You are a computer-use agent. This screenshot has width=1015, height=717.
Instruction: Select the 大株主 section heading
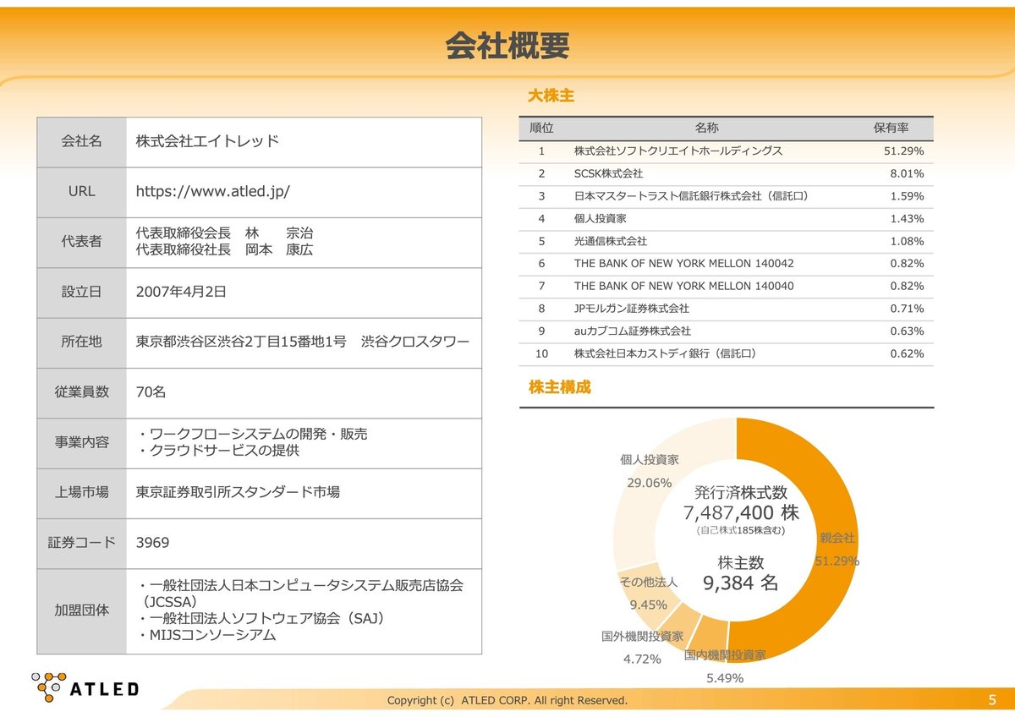pos(551,96)
